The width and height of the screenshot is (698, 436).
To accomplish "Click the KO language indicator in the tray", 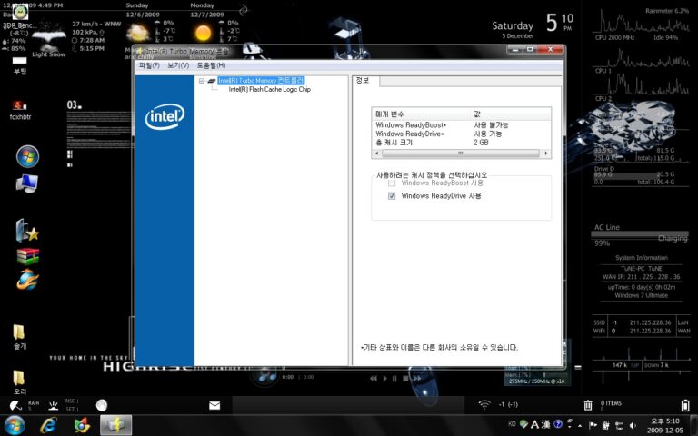I will (512, 424).
